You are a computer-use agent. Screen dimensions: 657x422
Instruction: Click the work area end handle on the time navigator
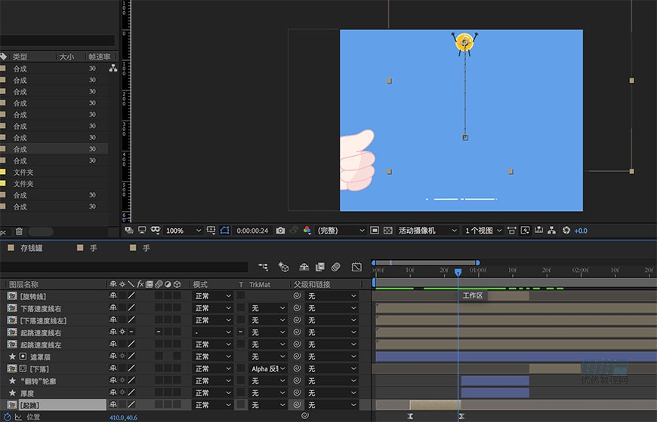pyautogui.click(x=478, y=263)
